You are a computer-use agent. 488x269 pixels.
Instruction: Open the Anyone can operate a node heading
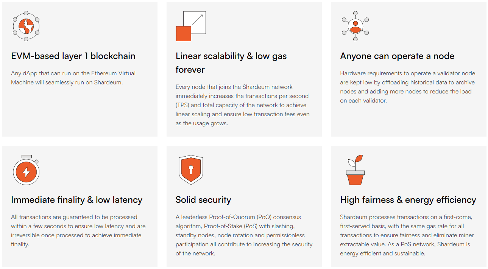tap(397, 56)
